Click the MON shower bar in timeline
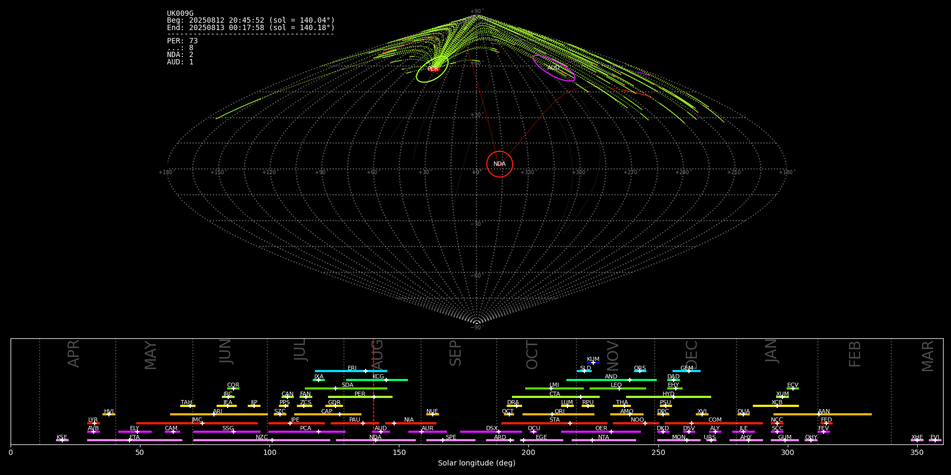The image size is (951, 475). [679, 440]
